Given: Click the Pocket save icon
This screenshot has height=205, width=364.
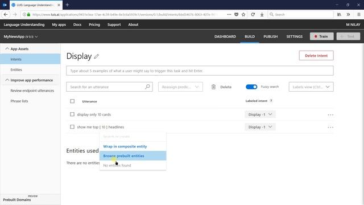Looking at the screenshot, I should coord(237,14).
